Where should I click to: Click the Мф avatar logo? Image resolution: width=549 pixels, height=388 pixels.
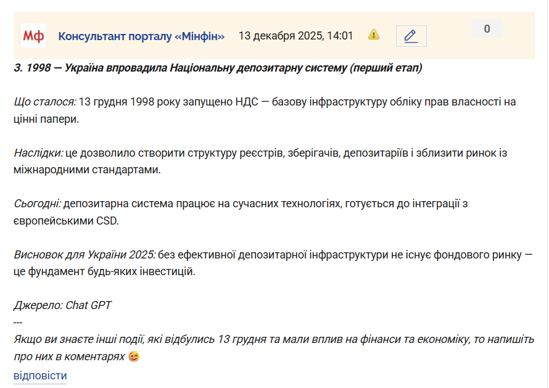click(x=33, y=36)
